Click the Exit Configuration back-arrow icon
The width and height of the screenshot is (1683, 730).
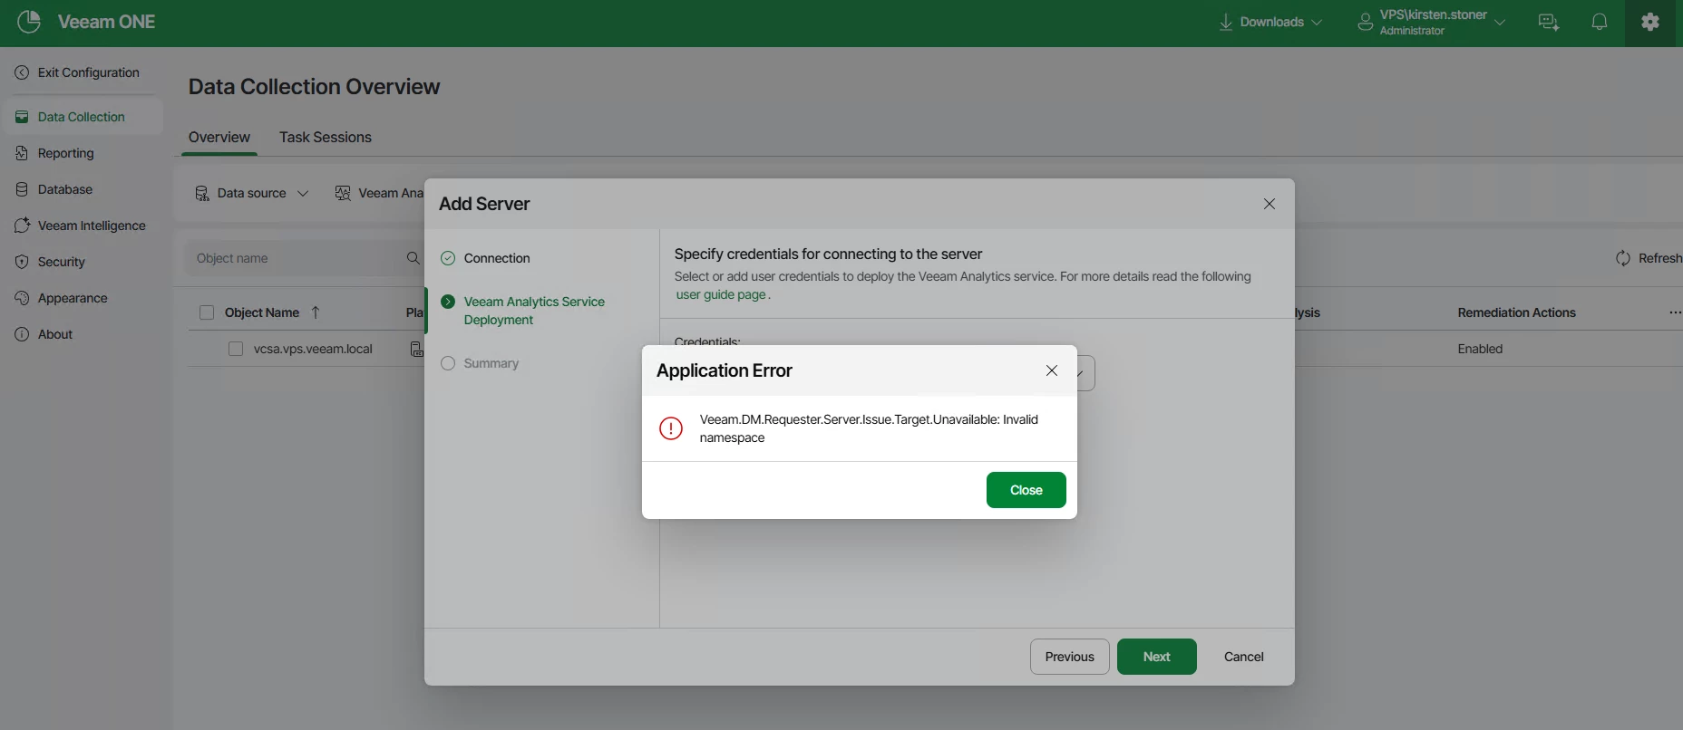[x=22, y=72]
